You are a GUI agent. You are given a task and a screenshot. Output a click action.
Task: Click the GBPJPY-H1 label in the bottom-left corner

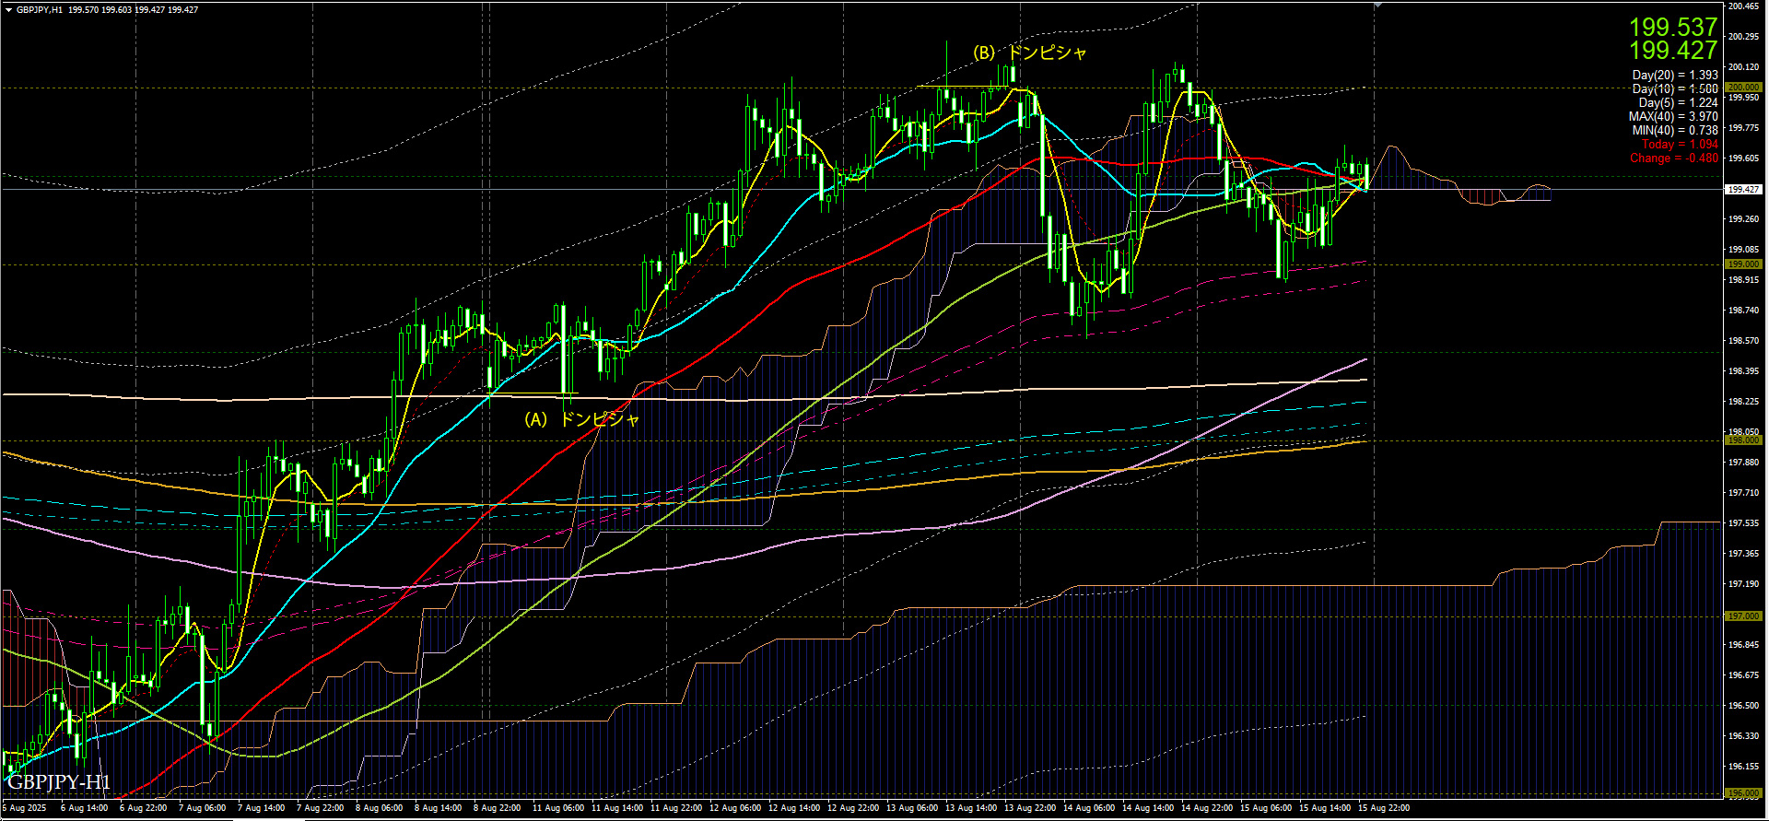(59, 782)
